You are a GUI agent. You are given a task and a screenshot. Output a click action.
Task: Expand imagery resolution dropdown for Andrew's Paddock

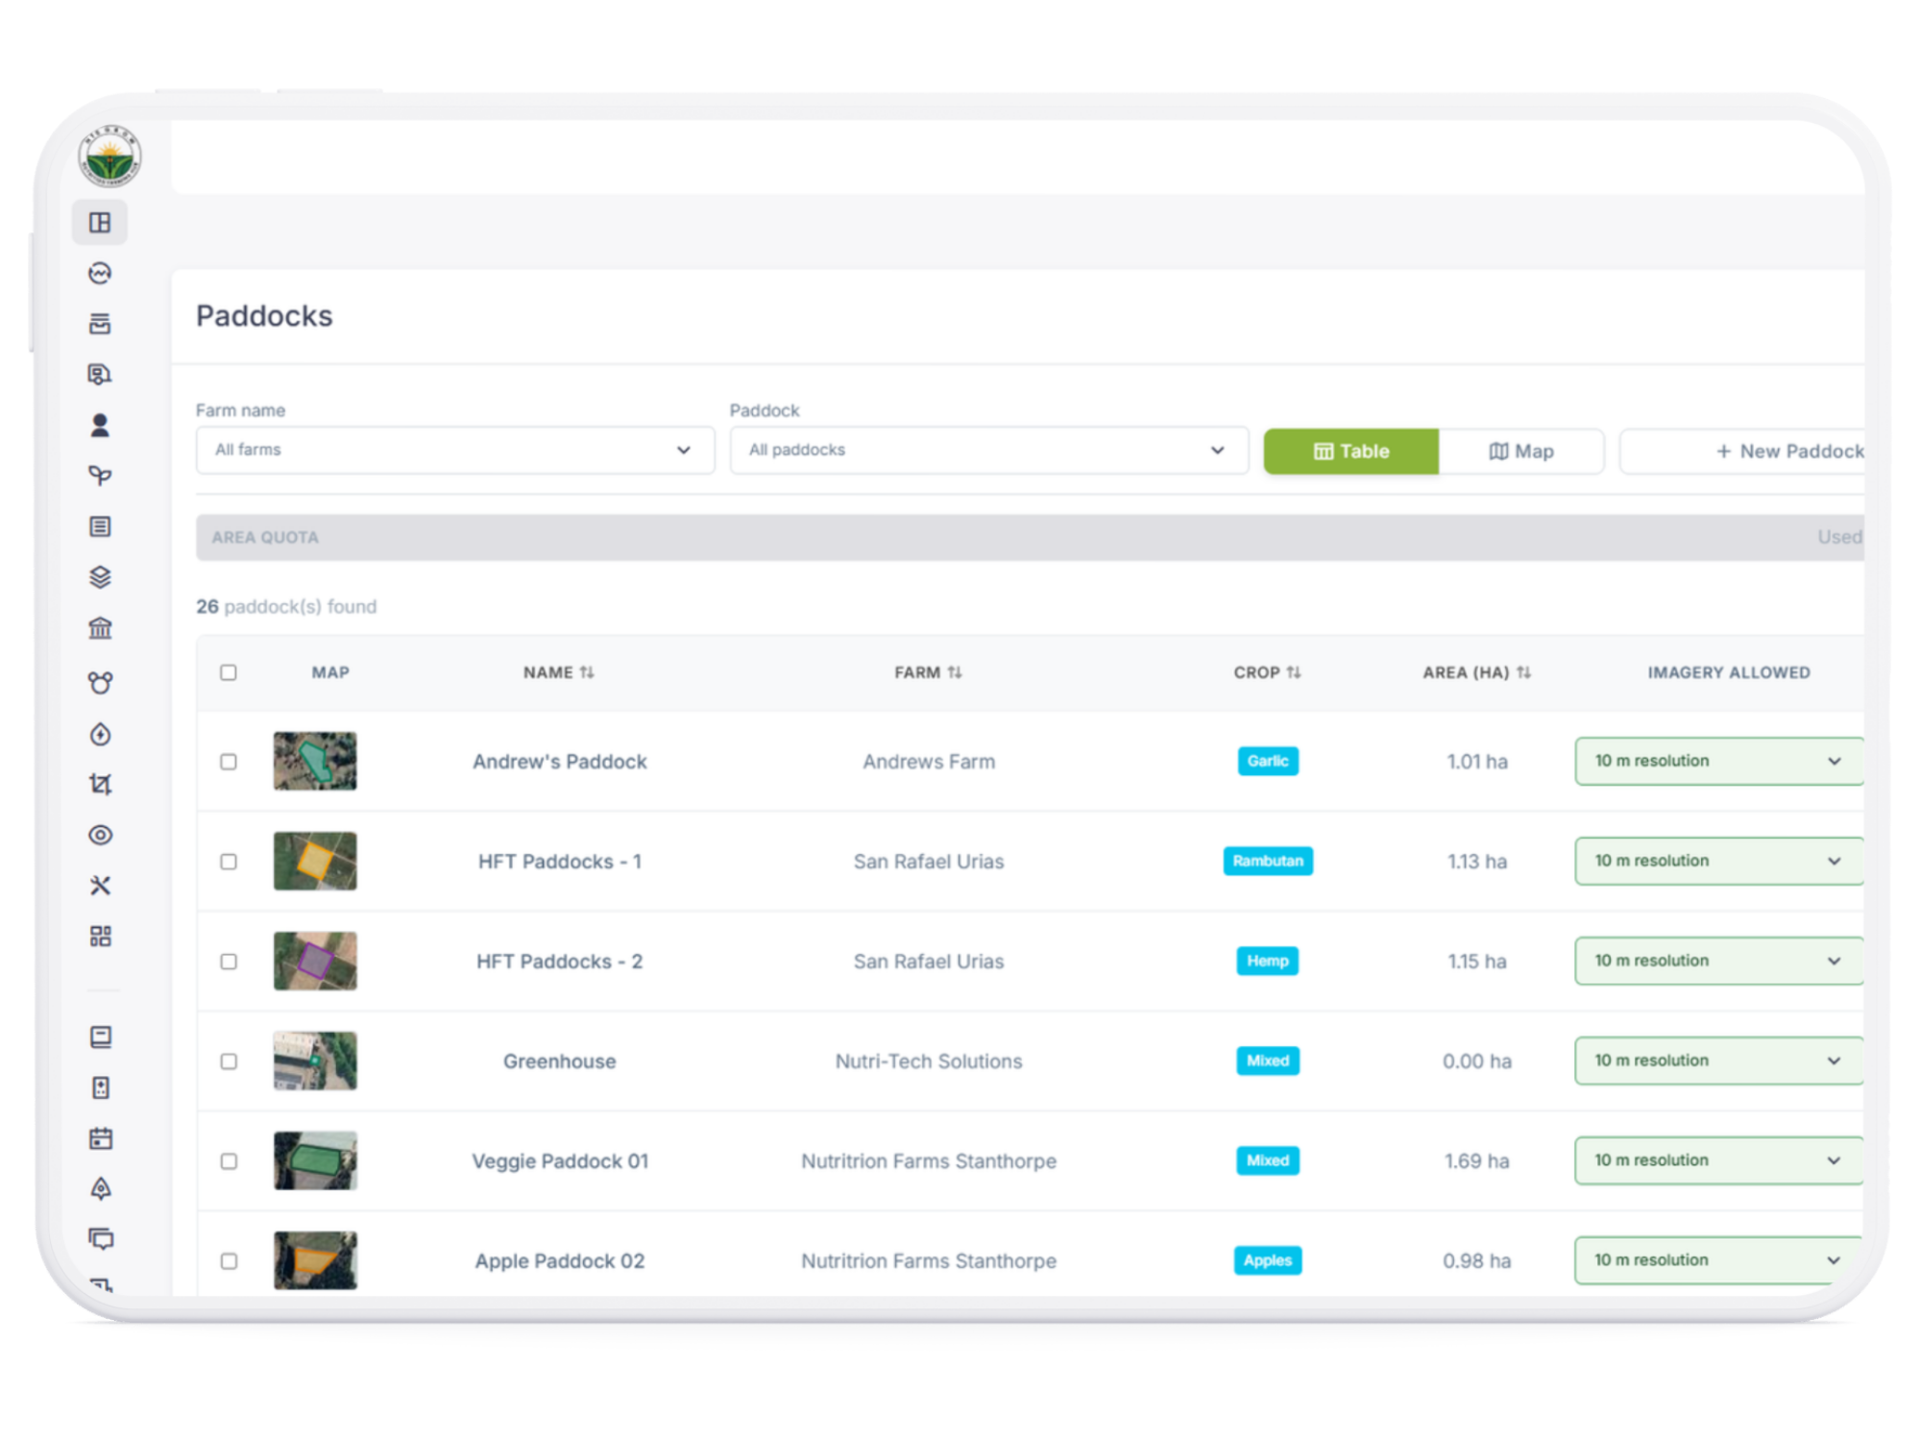pos(1719,761)
